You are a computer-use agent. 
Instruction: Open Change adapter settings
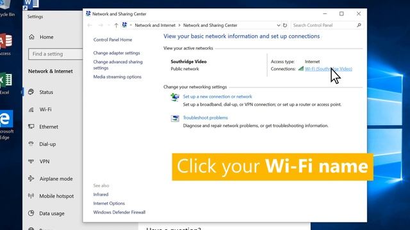tap(117, 53)
